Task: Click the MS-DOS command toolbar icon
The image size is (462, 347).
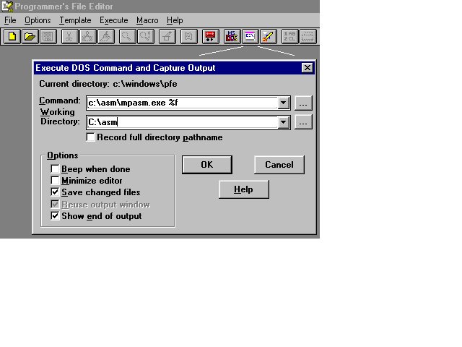Action: (x=232, y=36)
